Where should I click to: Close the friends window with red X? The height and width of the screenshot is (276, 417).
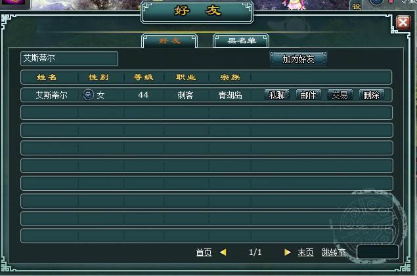pos(403,22)
